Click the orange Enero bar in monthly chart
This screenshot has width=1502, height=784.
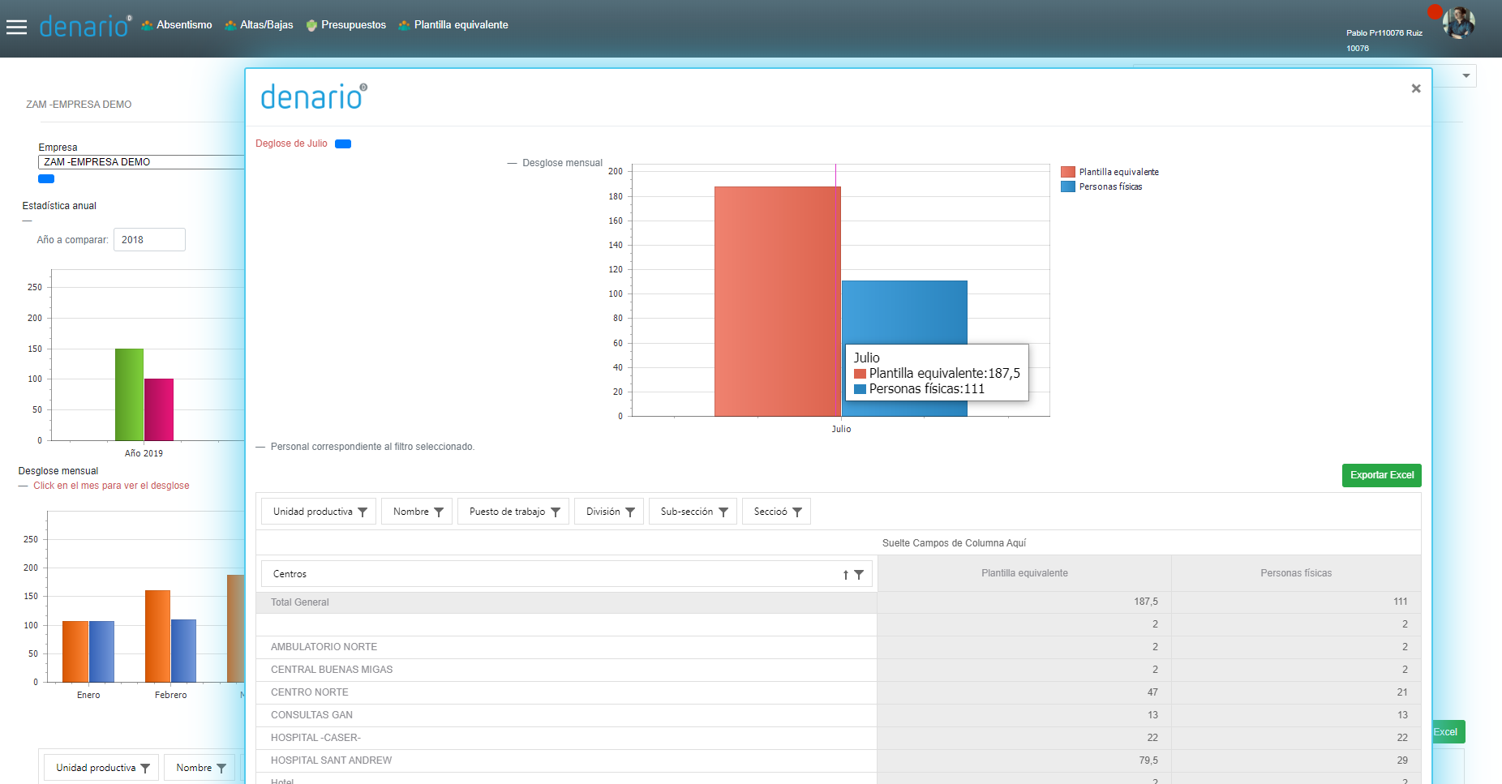(x=75, y=652)
